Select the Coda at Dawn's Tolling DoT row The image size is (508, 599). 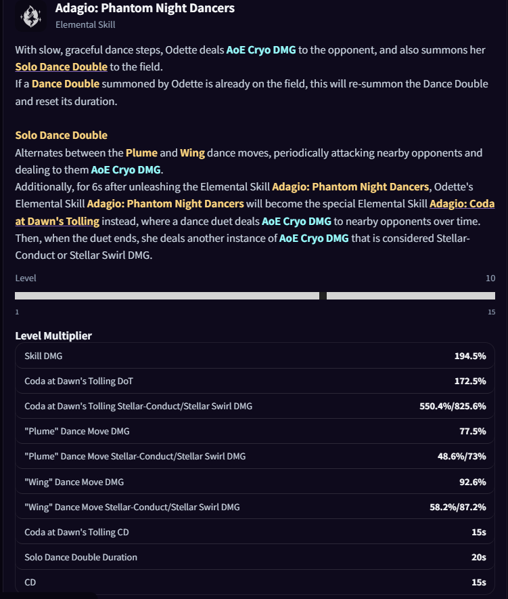[x=255, y=381]
